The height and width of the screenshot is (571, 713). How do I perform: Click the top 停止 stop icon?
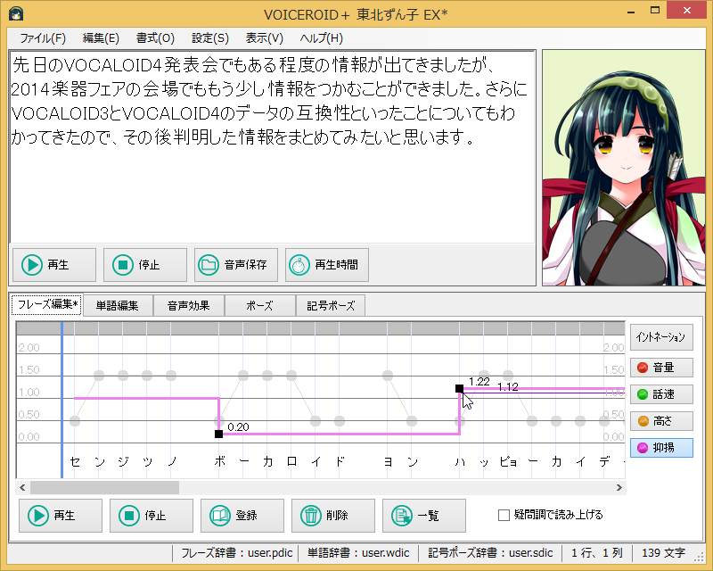tap(123, 265)
